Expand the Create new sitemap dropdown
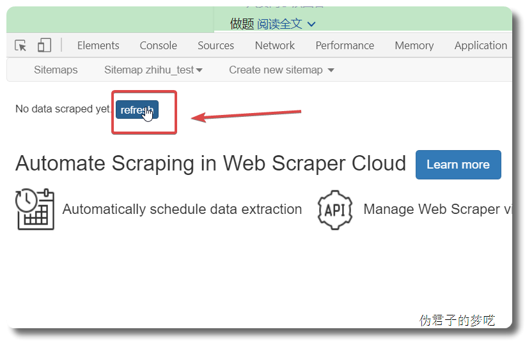This screenshot has width=525, height=341. (281, 70)
